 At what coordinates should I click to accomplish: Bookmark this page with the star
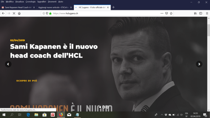click(171, 13)
